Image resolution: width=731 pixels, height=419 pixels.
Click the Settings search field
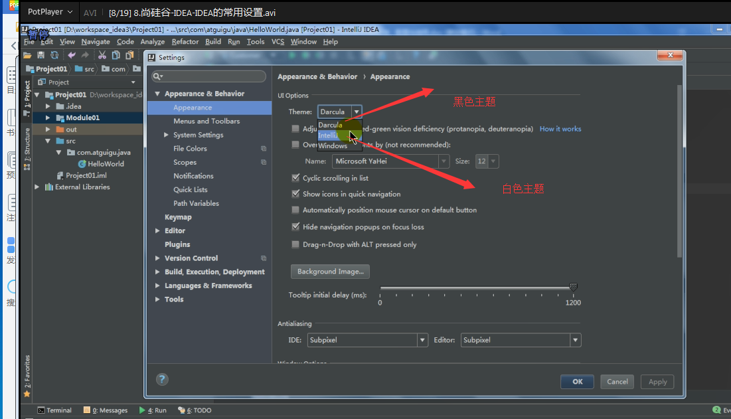[209, 76]
